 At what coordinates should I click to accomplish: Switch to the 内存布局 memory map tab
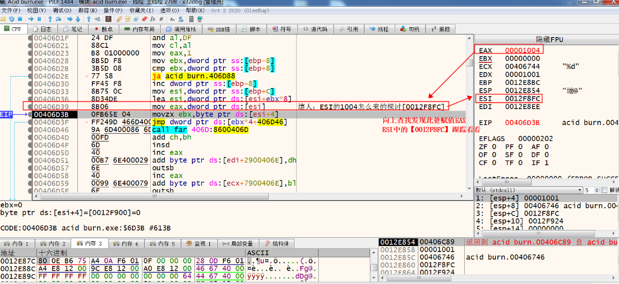(139, 29)
